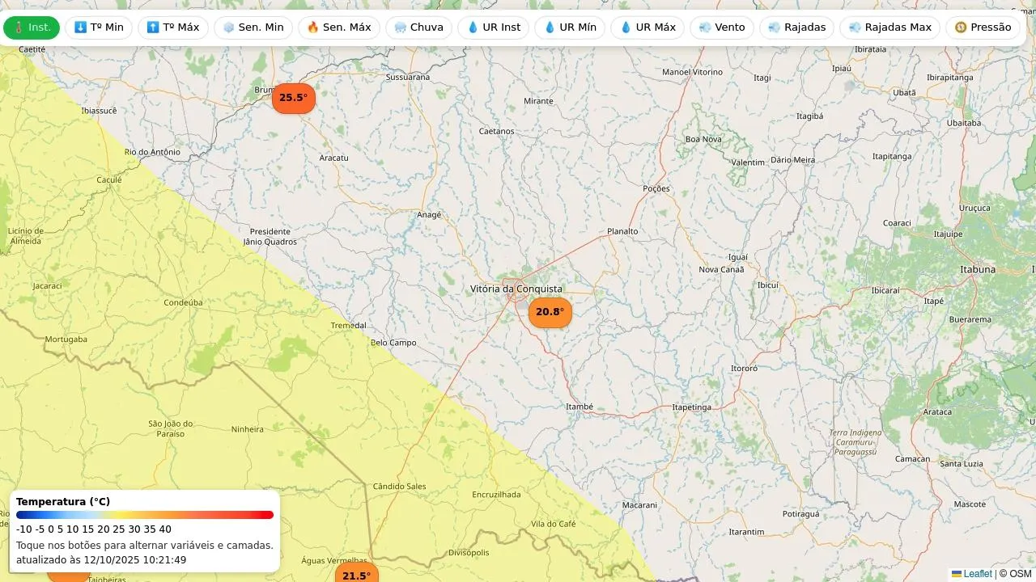The image size is (1036, 582).
Task: Open the Leaflet attribution link
Action: [977, 574]
